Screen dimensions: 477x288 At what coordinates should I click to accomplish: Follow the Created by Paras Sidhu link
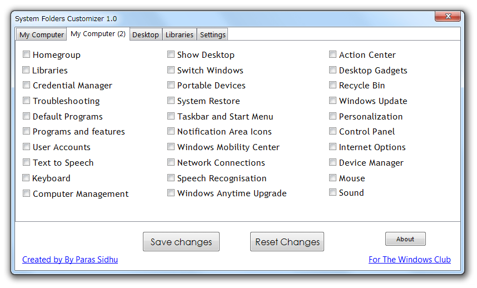click(70, 260)
